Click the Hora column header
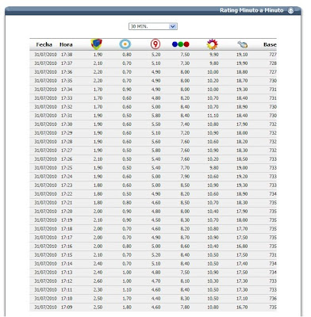Viewport: 311px width, 317px height. (x=66, y=44)
